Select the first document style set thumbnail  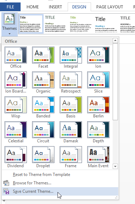tap(31, 24)
